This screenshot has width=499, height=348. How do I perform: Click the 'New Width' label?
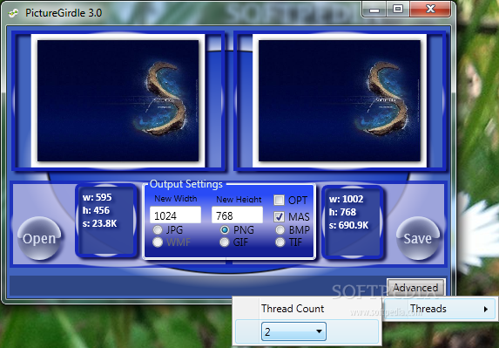coord(176,199)
